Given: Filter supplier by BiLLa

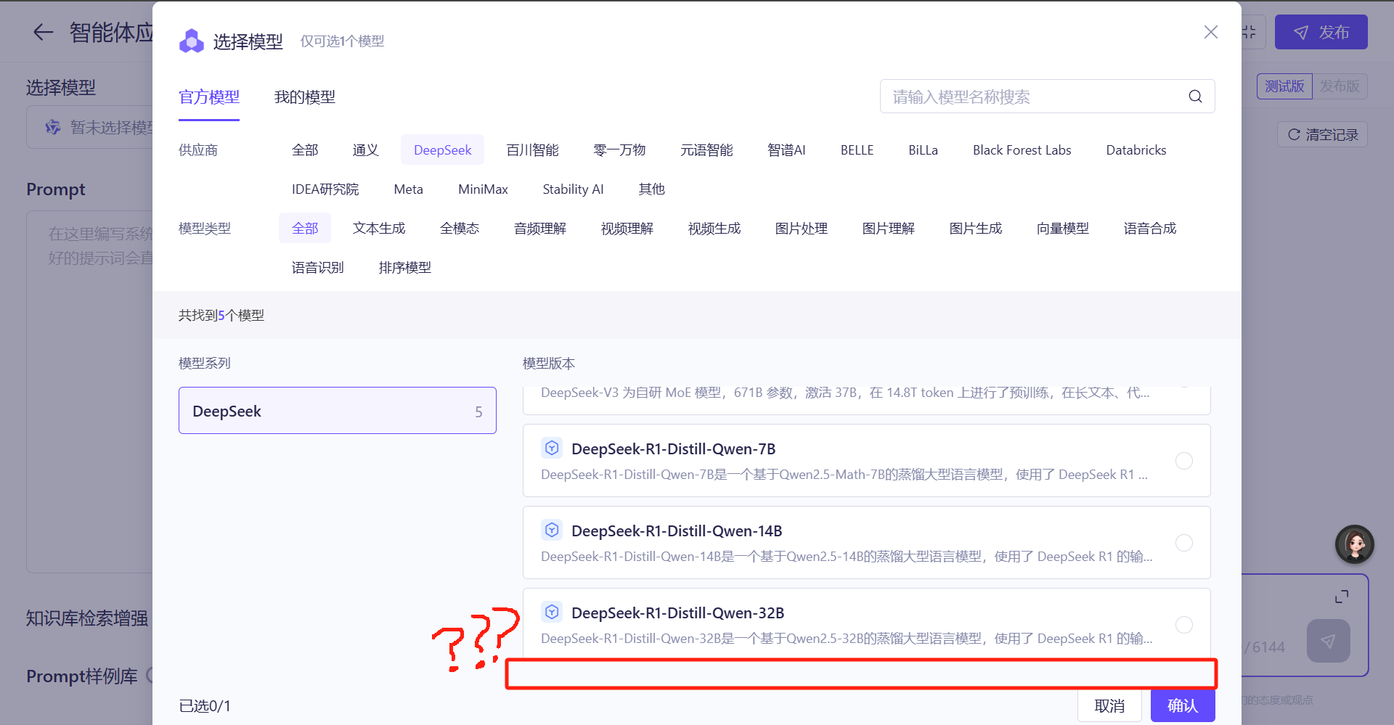Looking at the screenshot, I should pyautogui.click(x=924, y=150).
